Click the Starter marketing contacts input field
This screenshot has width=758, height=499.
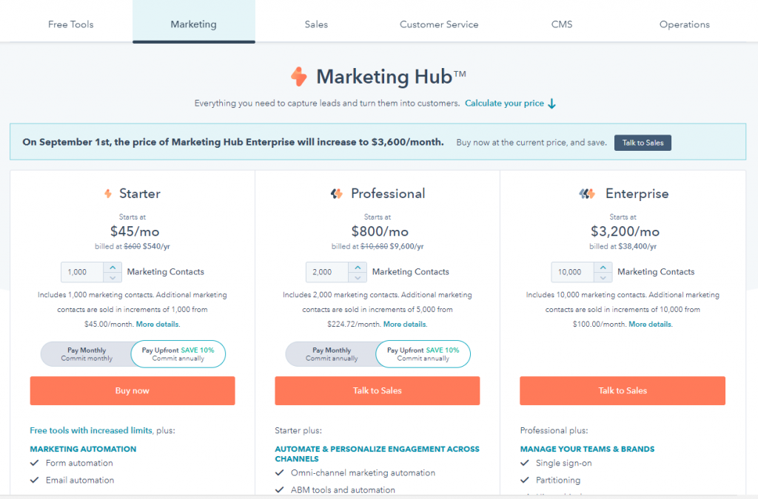click(x=81, y=272)
